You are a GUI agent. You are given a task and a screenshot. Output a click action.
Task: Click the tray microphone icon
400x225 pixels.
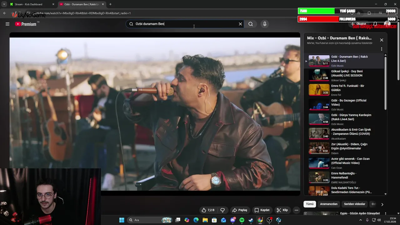click(x=367, y=220)
